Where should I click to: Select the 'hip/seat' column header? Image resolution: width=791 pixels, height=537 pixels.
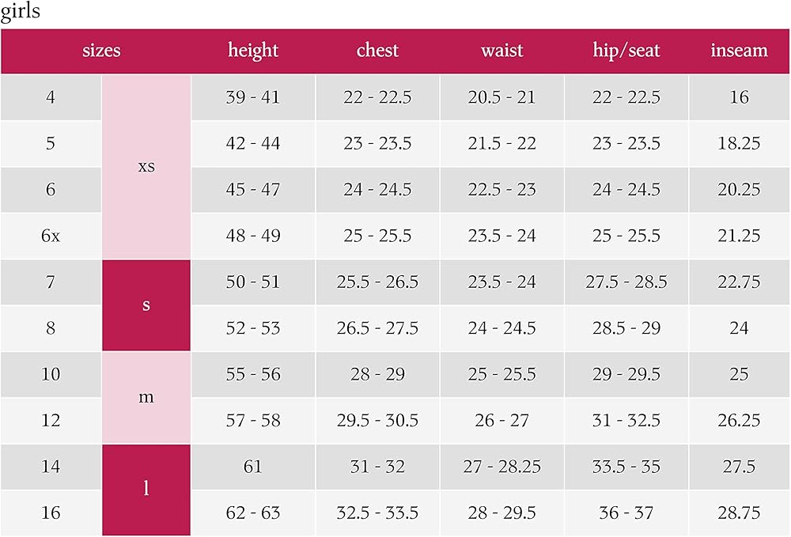point(626,51)
